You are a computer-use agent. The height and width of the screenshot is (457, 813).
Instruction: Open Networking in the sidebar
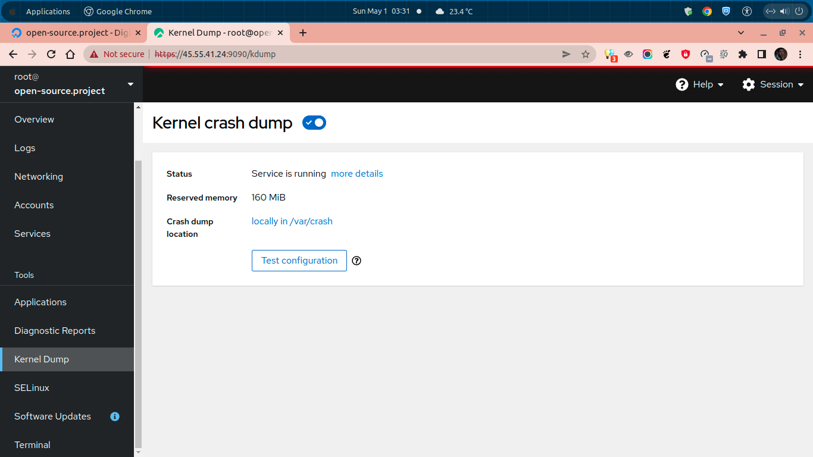[x=67, y=177]
